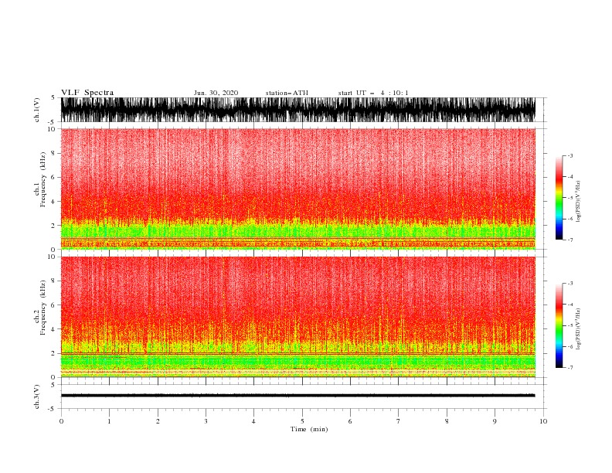Click the "log(PSD)(V²/Hz)" label beside ch.2 color bar

[x=578, y=329]
